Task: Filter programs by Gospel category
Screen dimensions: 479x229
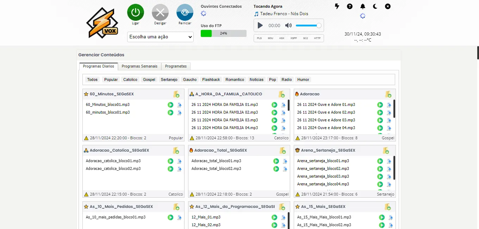Action: pos(149,79)
